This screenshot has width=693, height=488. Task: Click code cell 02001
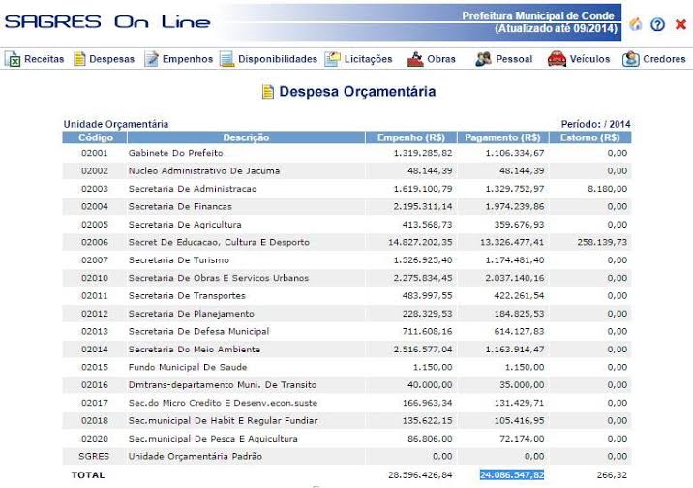pyautogui.click(x=95, y=153)
